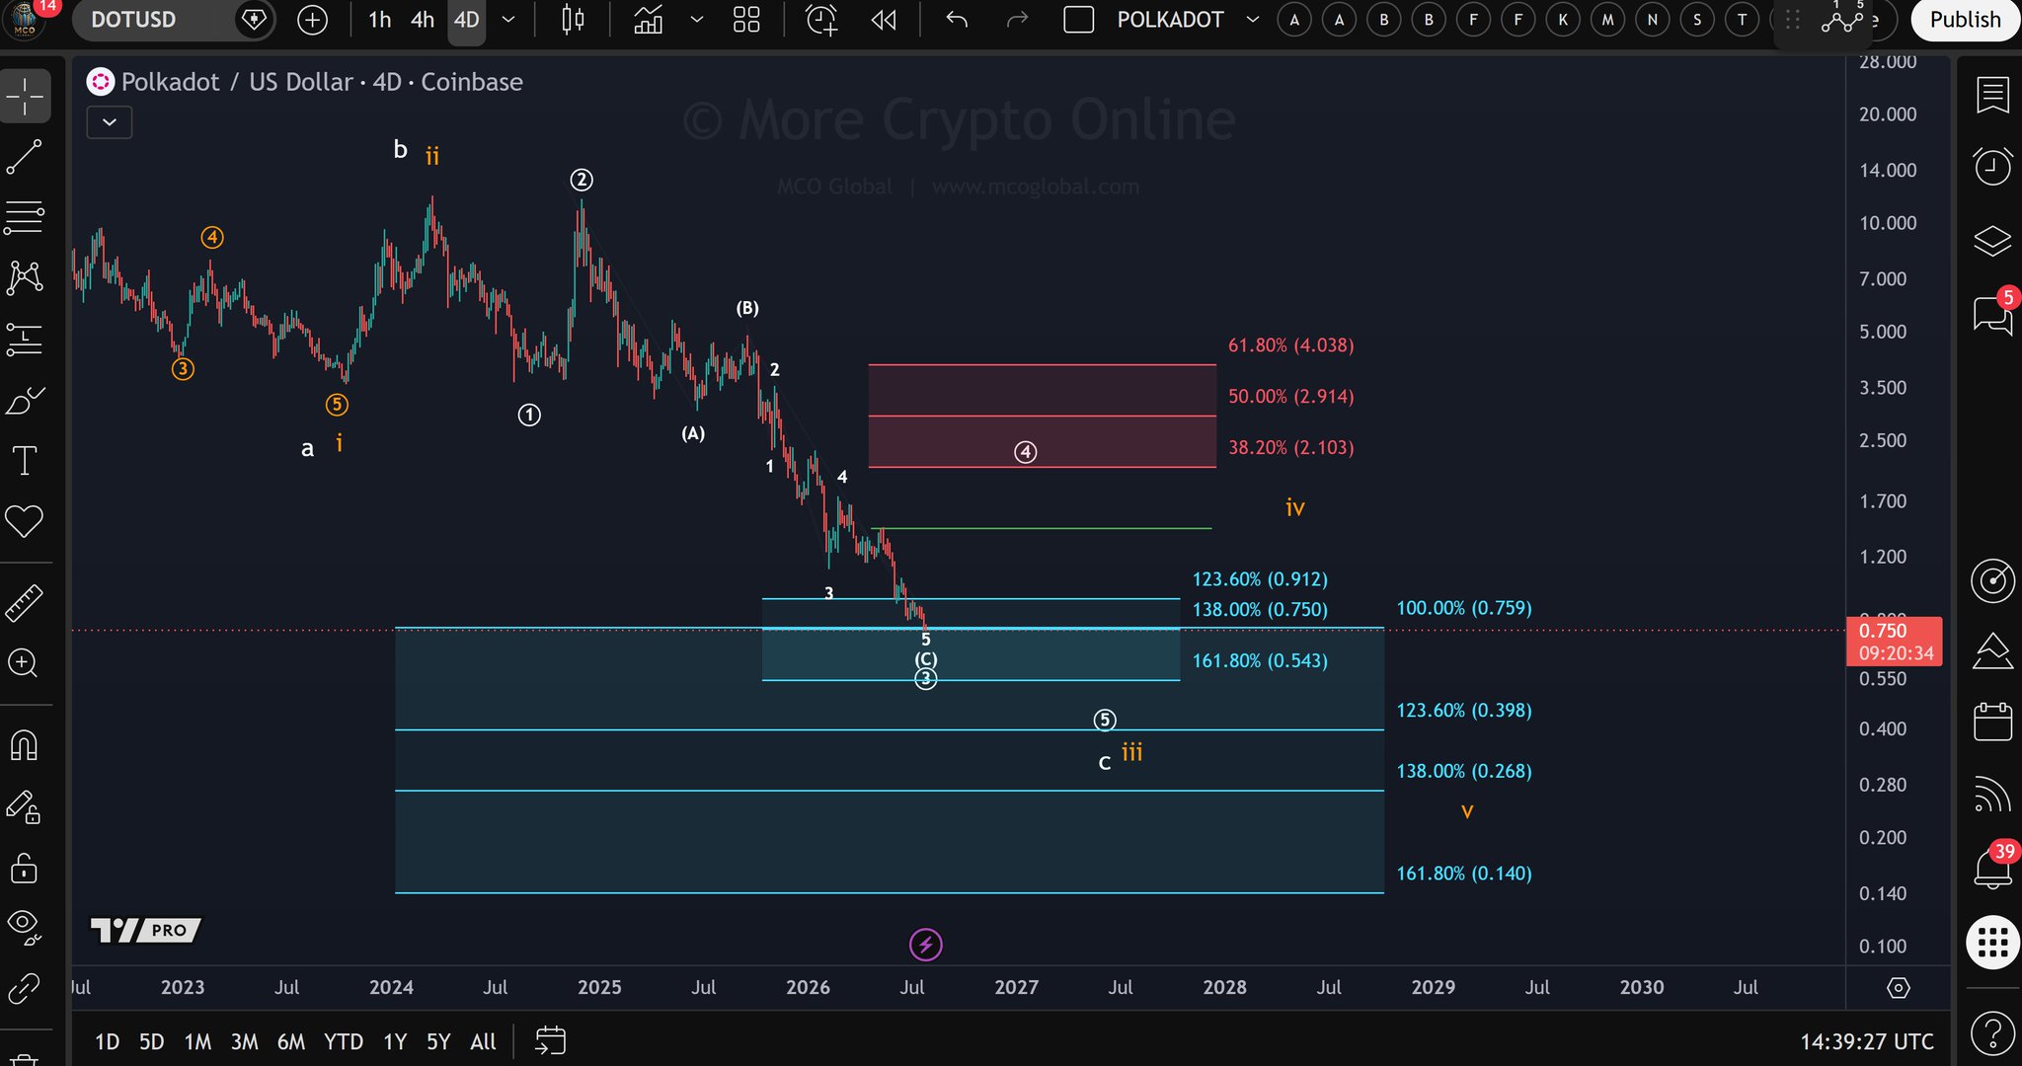The image size is (2022, 1066).
Task: Toggle magnet mode for drawings
Action: click(x=25, y=744)
